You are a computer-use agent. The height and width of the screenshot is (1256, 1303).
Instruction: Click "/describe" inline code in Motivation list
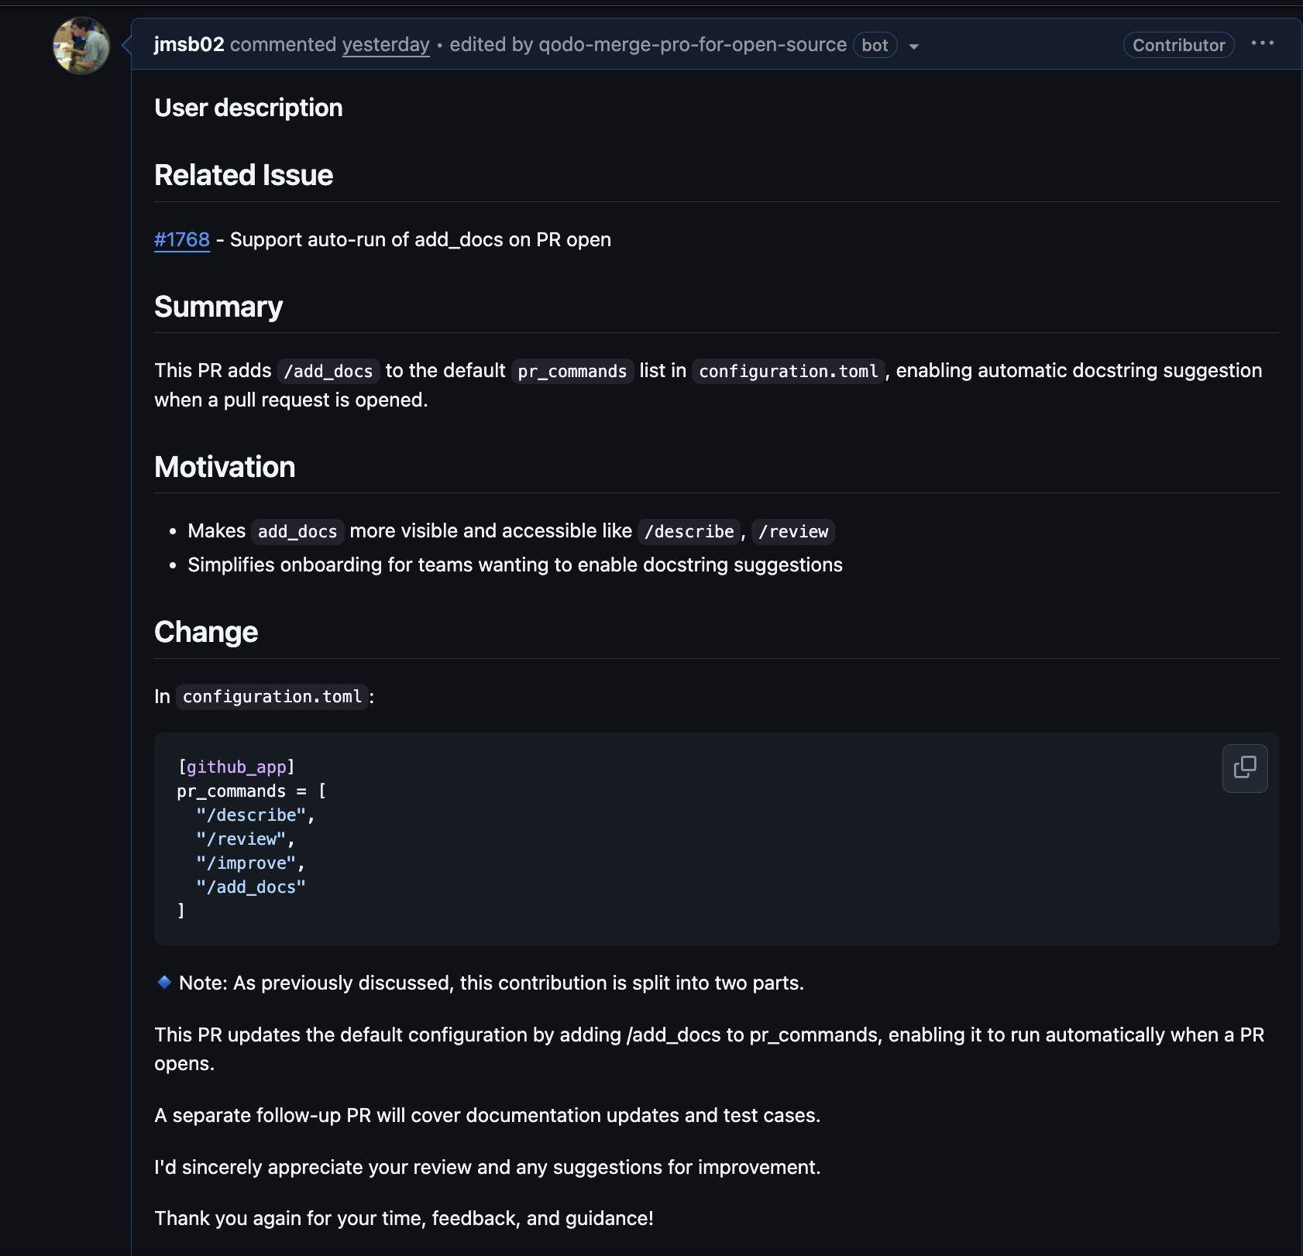point(689,532)
